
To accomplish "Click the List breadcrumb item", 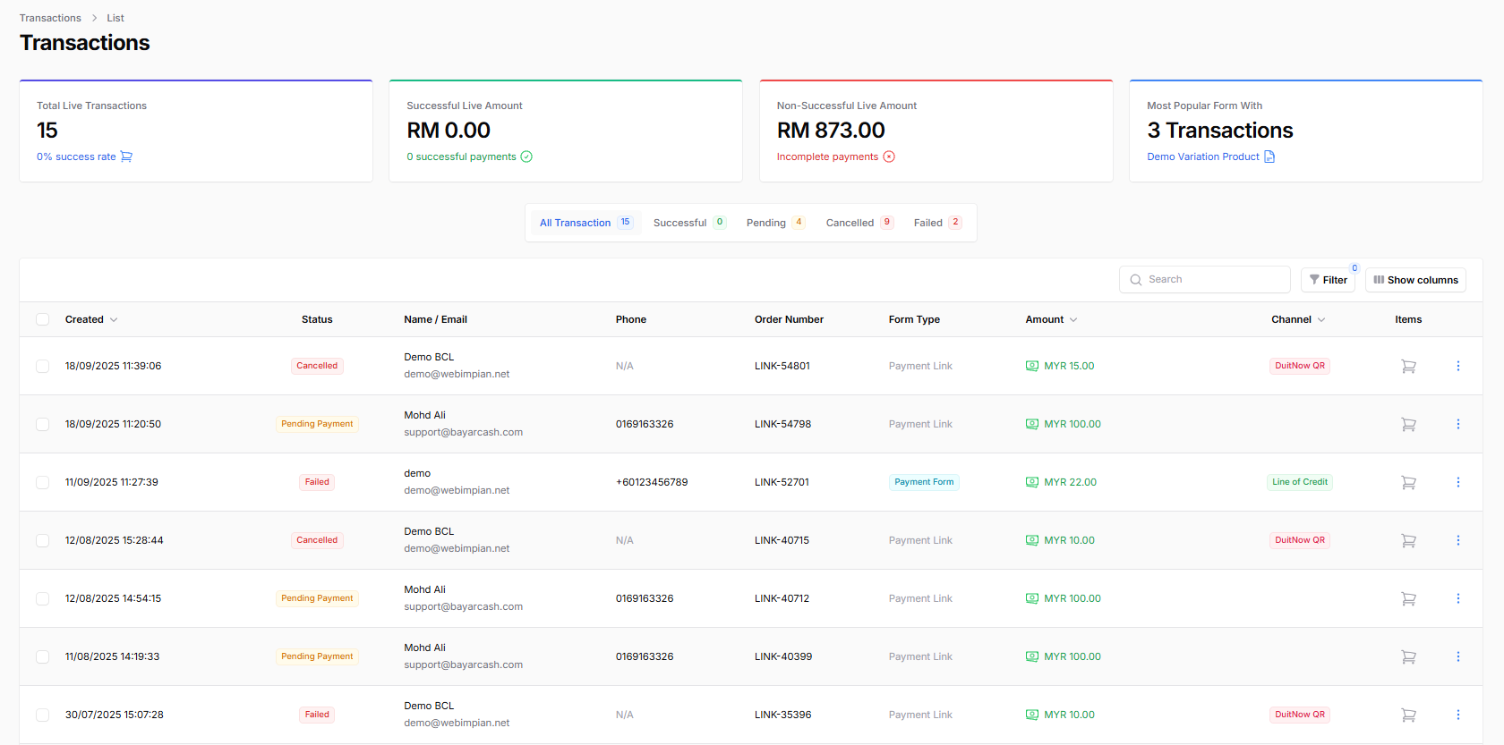I will click(115, 18).
